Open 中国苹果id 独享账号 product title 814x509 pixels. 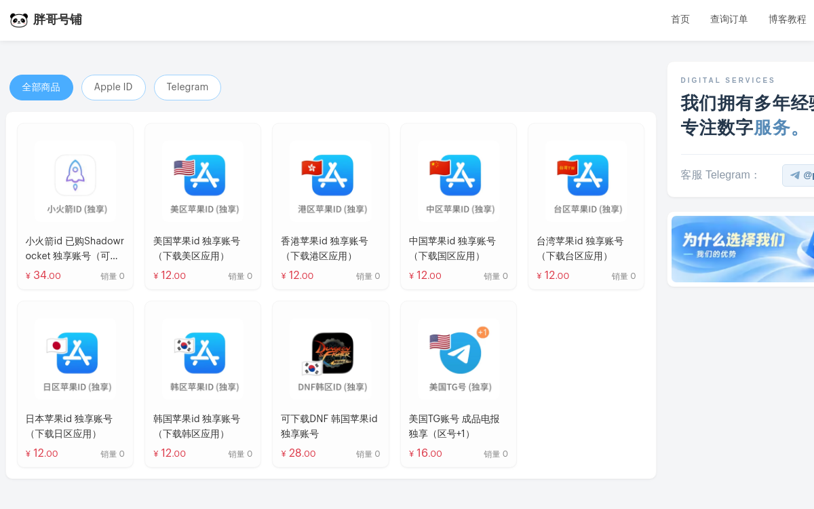452,248
